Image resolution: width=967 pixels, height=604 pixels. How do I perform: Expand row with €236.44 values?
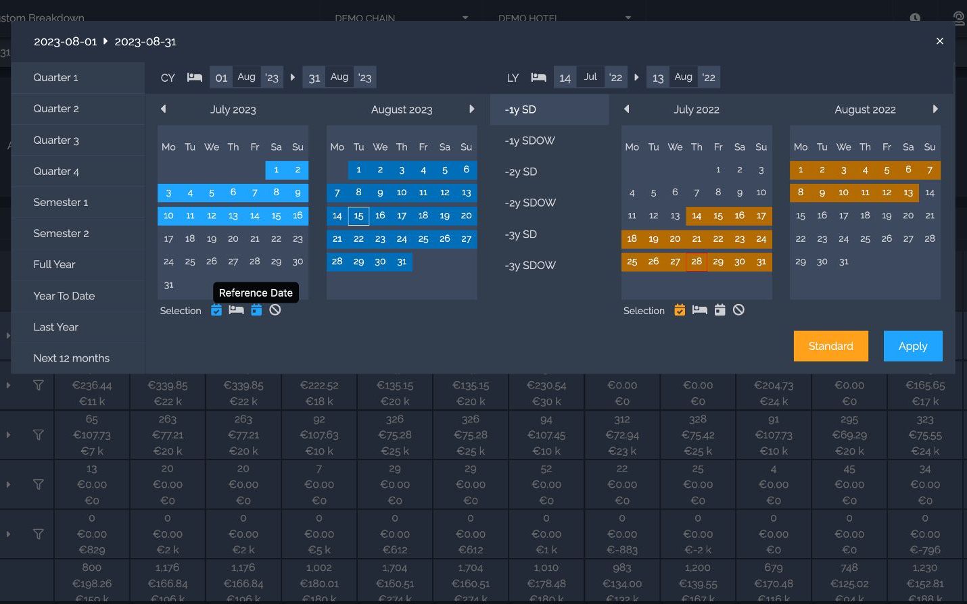coord(8,385)
